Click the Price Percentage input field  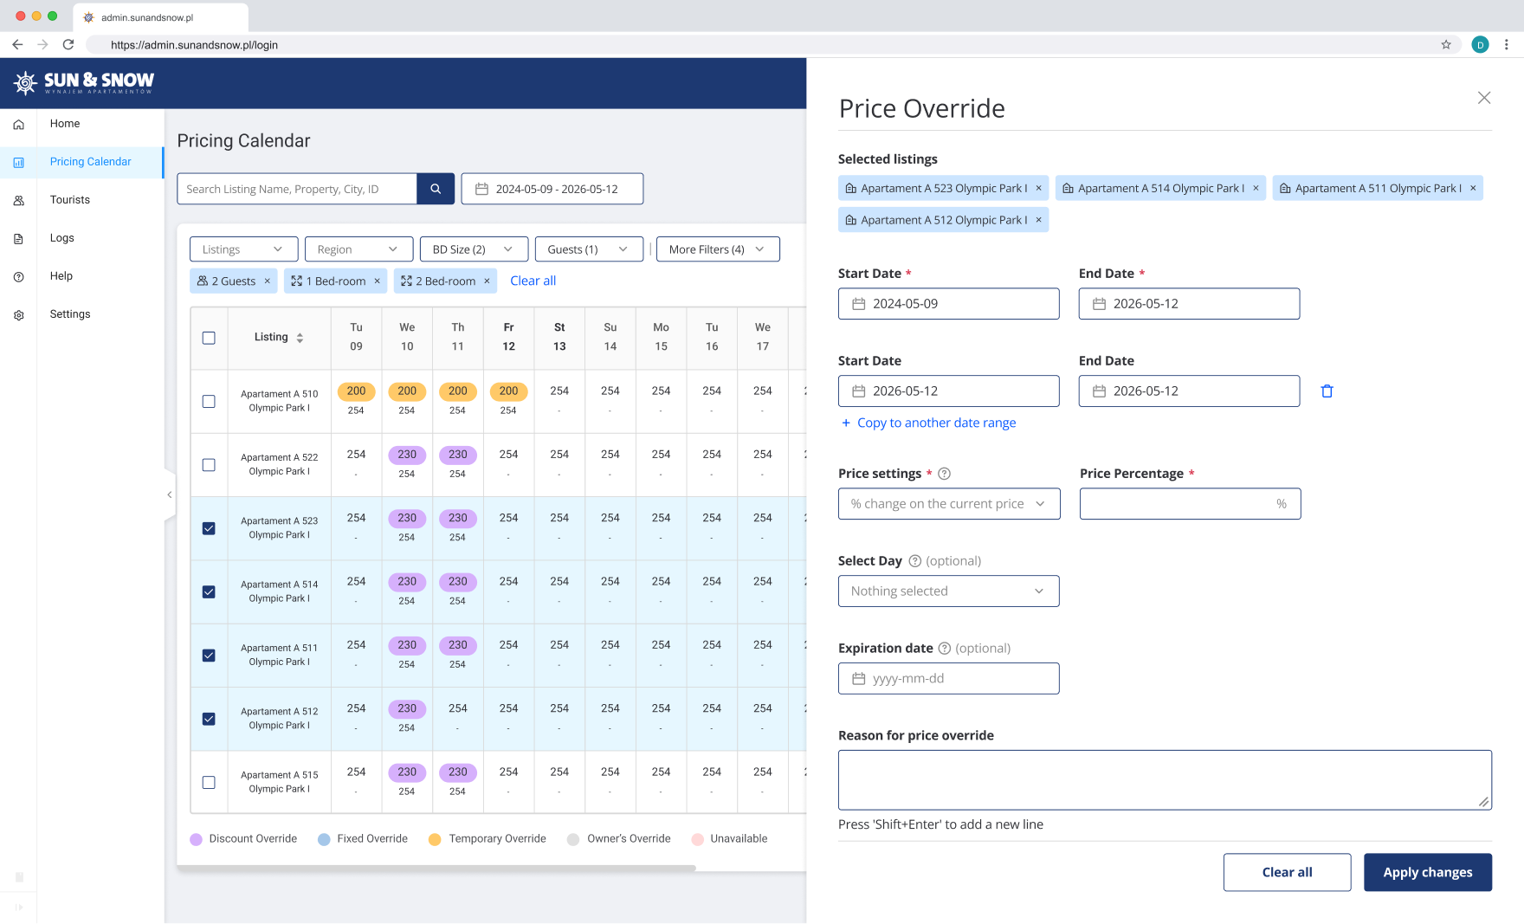[1178, 504]
